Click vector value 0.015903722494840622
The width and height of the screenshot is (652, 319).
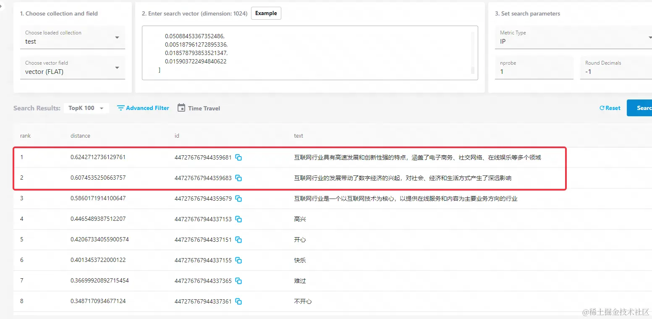point(196,61)
